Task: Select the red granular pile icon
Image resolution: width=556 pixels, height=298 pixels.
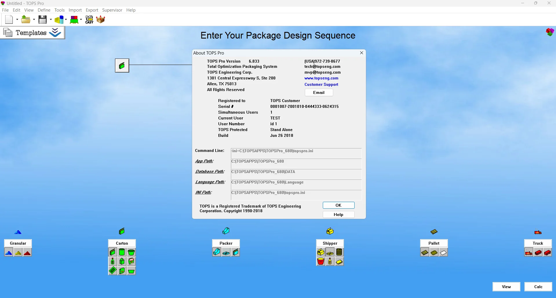Action: coord(27,252)
